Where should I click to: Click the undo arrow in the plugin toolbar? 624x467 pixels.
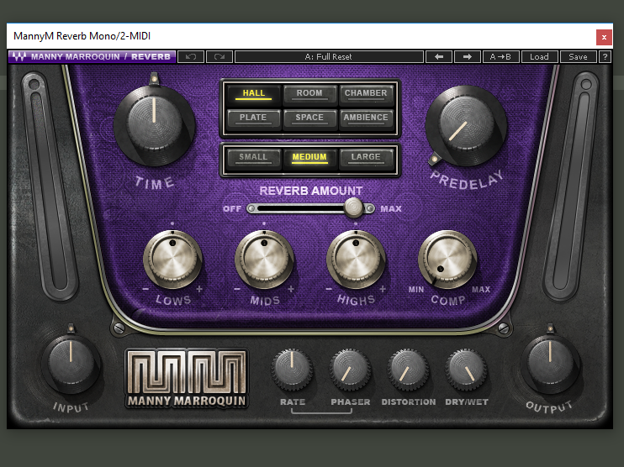point(191,57)
